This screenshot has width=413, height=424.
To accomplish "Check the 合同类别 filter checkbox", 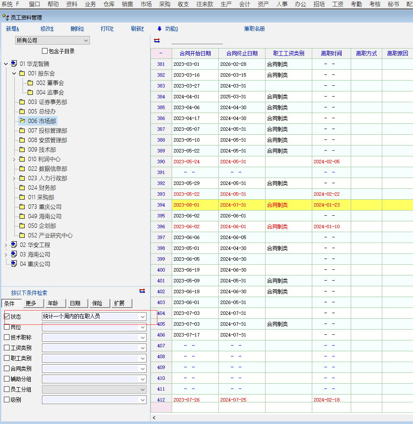I will [7, 369].
